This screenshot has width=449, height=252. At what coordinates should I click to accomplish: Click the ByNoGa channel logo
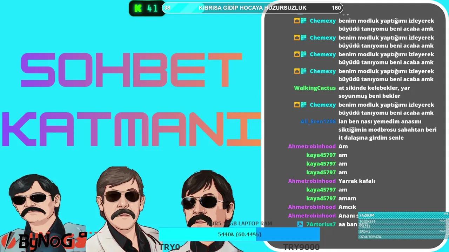[43, 241]
